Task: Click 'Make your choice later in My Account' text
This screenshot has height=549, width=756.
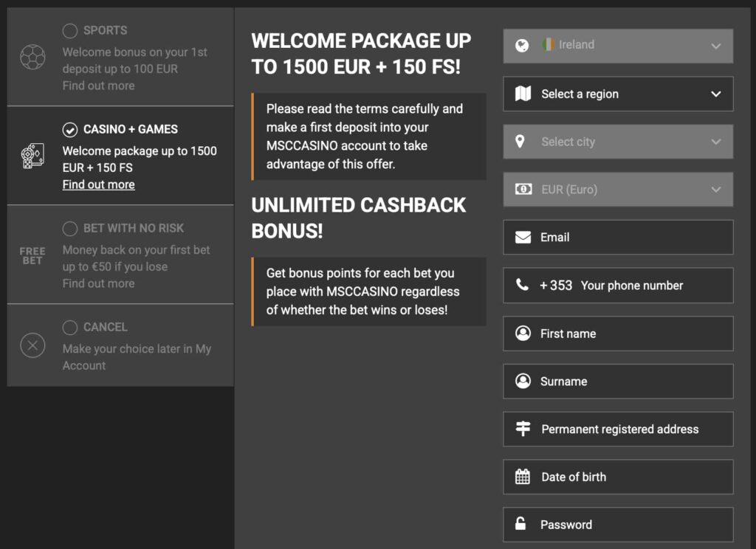Action: (137, 357)
